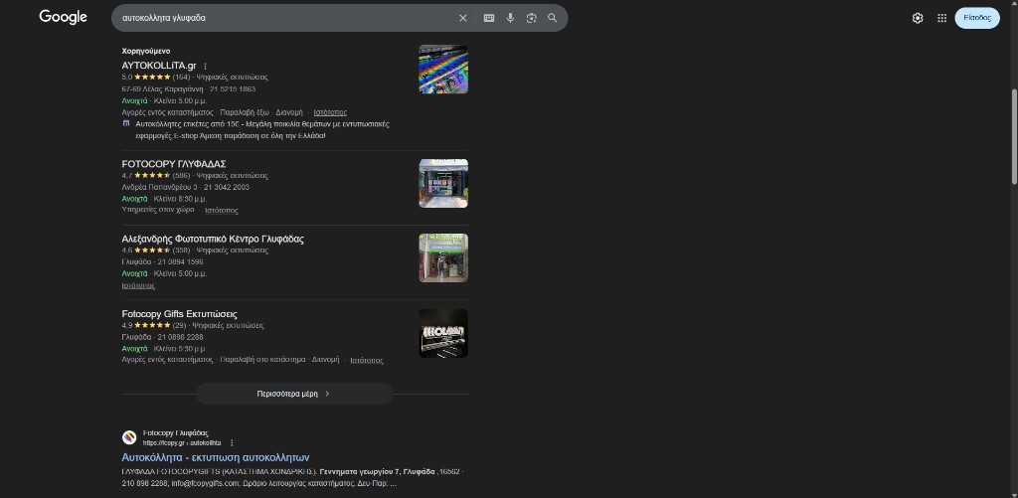Clear the search query with X icon
This screenshot has width=1018, height=498.
click(463, 18)
